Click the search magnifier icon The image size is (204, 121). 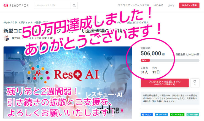(x=74, y=5)
